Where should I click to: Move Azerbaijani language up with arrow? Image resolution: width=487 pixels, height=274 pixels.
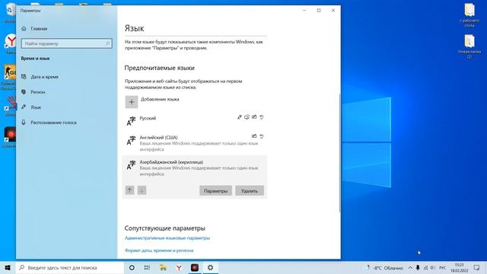click(129, 190)
